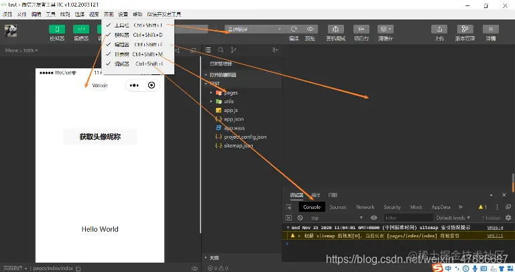Screen dimensions: 515x272
Task: Uncheck 工具栏 Ctrl+Shift+T menu option
Action: tap(138, 25)
